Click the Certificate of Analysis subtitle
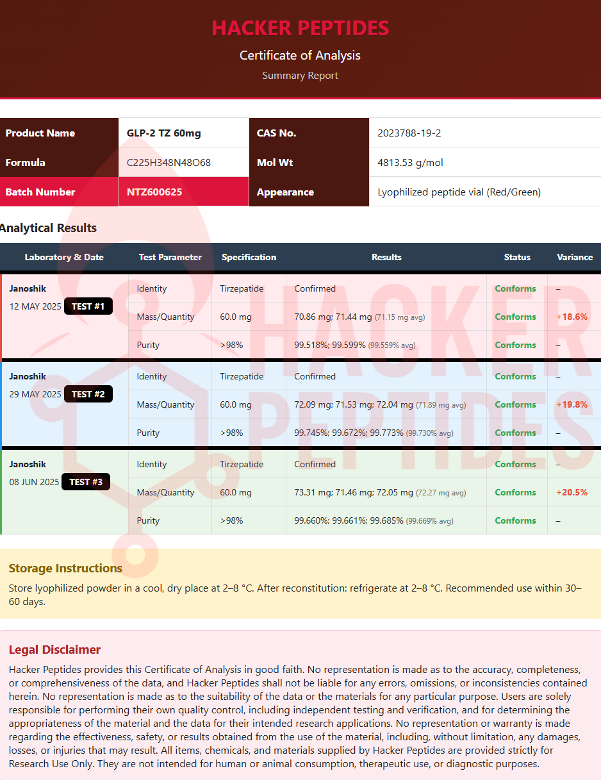601x780 pixels. point(300,55)
